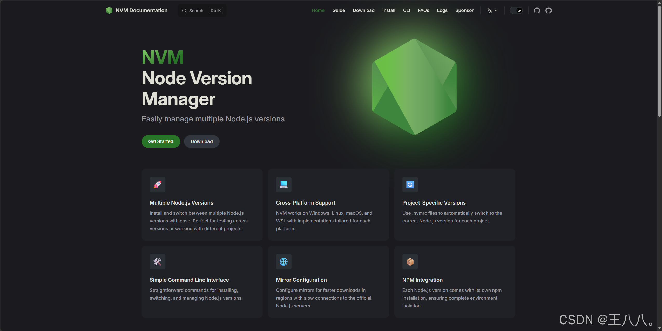Click the sync arrows icon on Project-Specific Versions card
This screenshot has height=331, width=662.
410,185
